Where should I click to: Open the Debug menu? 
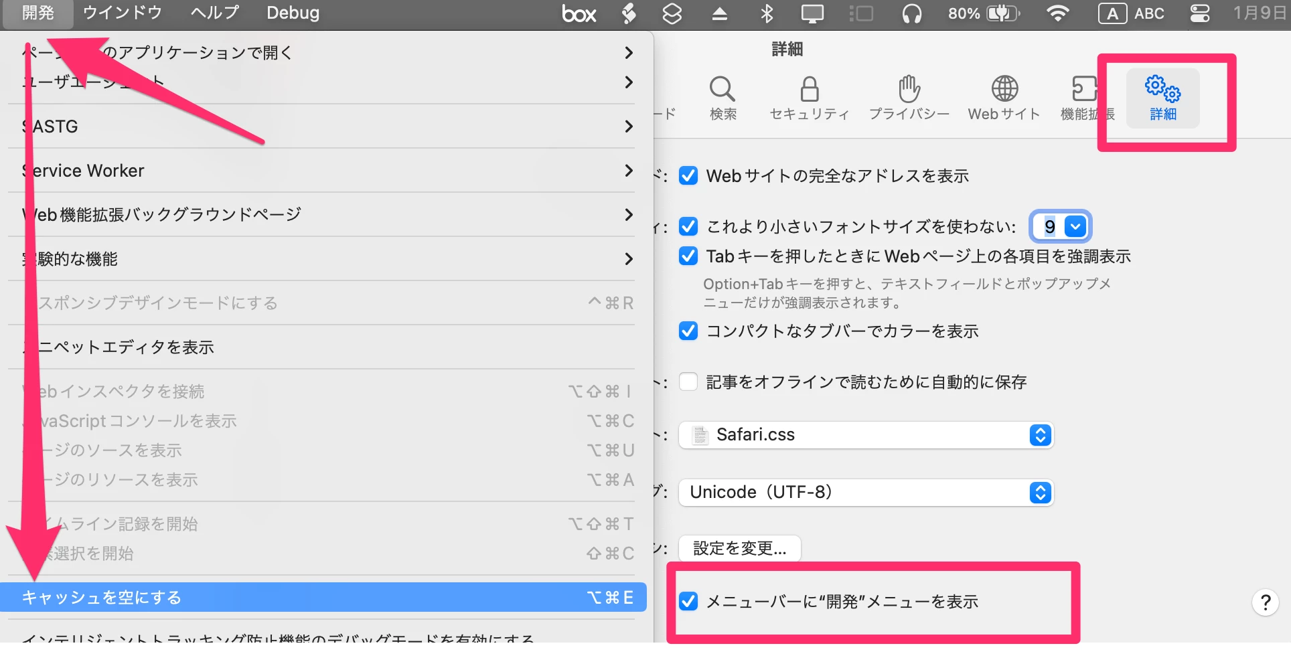tap(293, 13)
